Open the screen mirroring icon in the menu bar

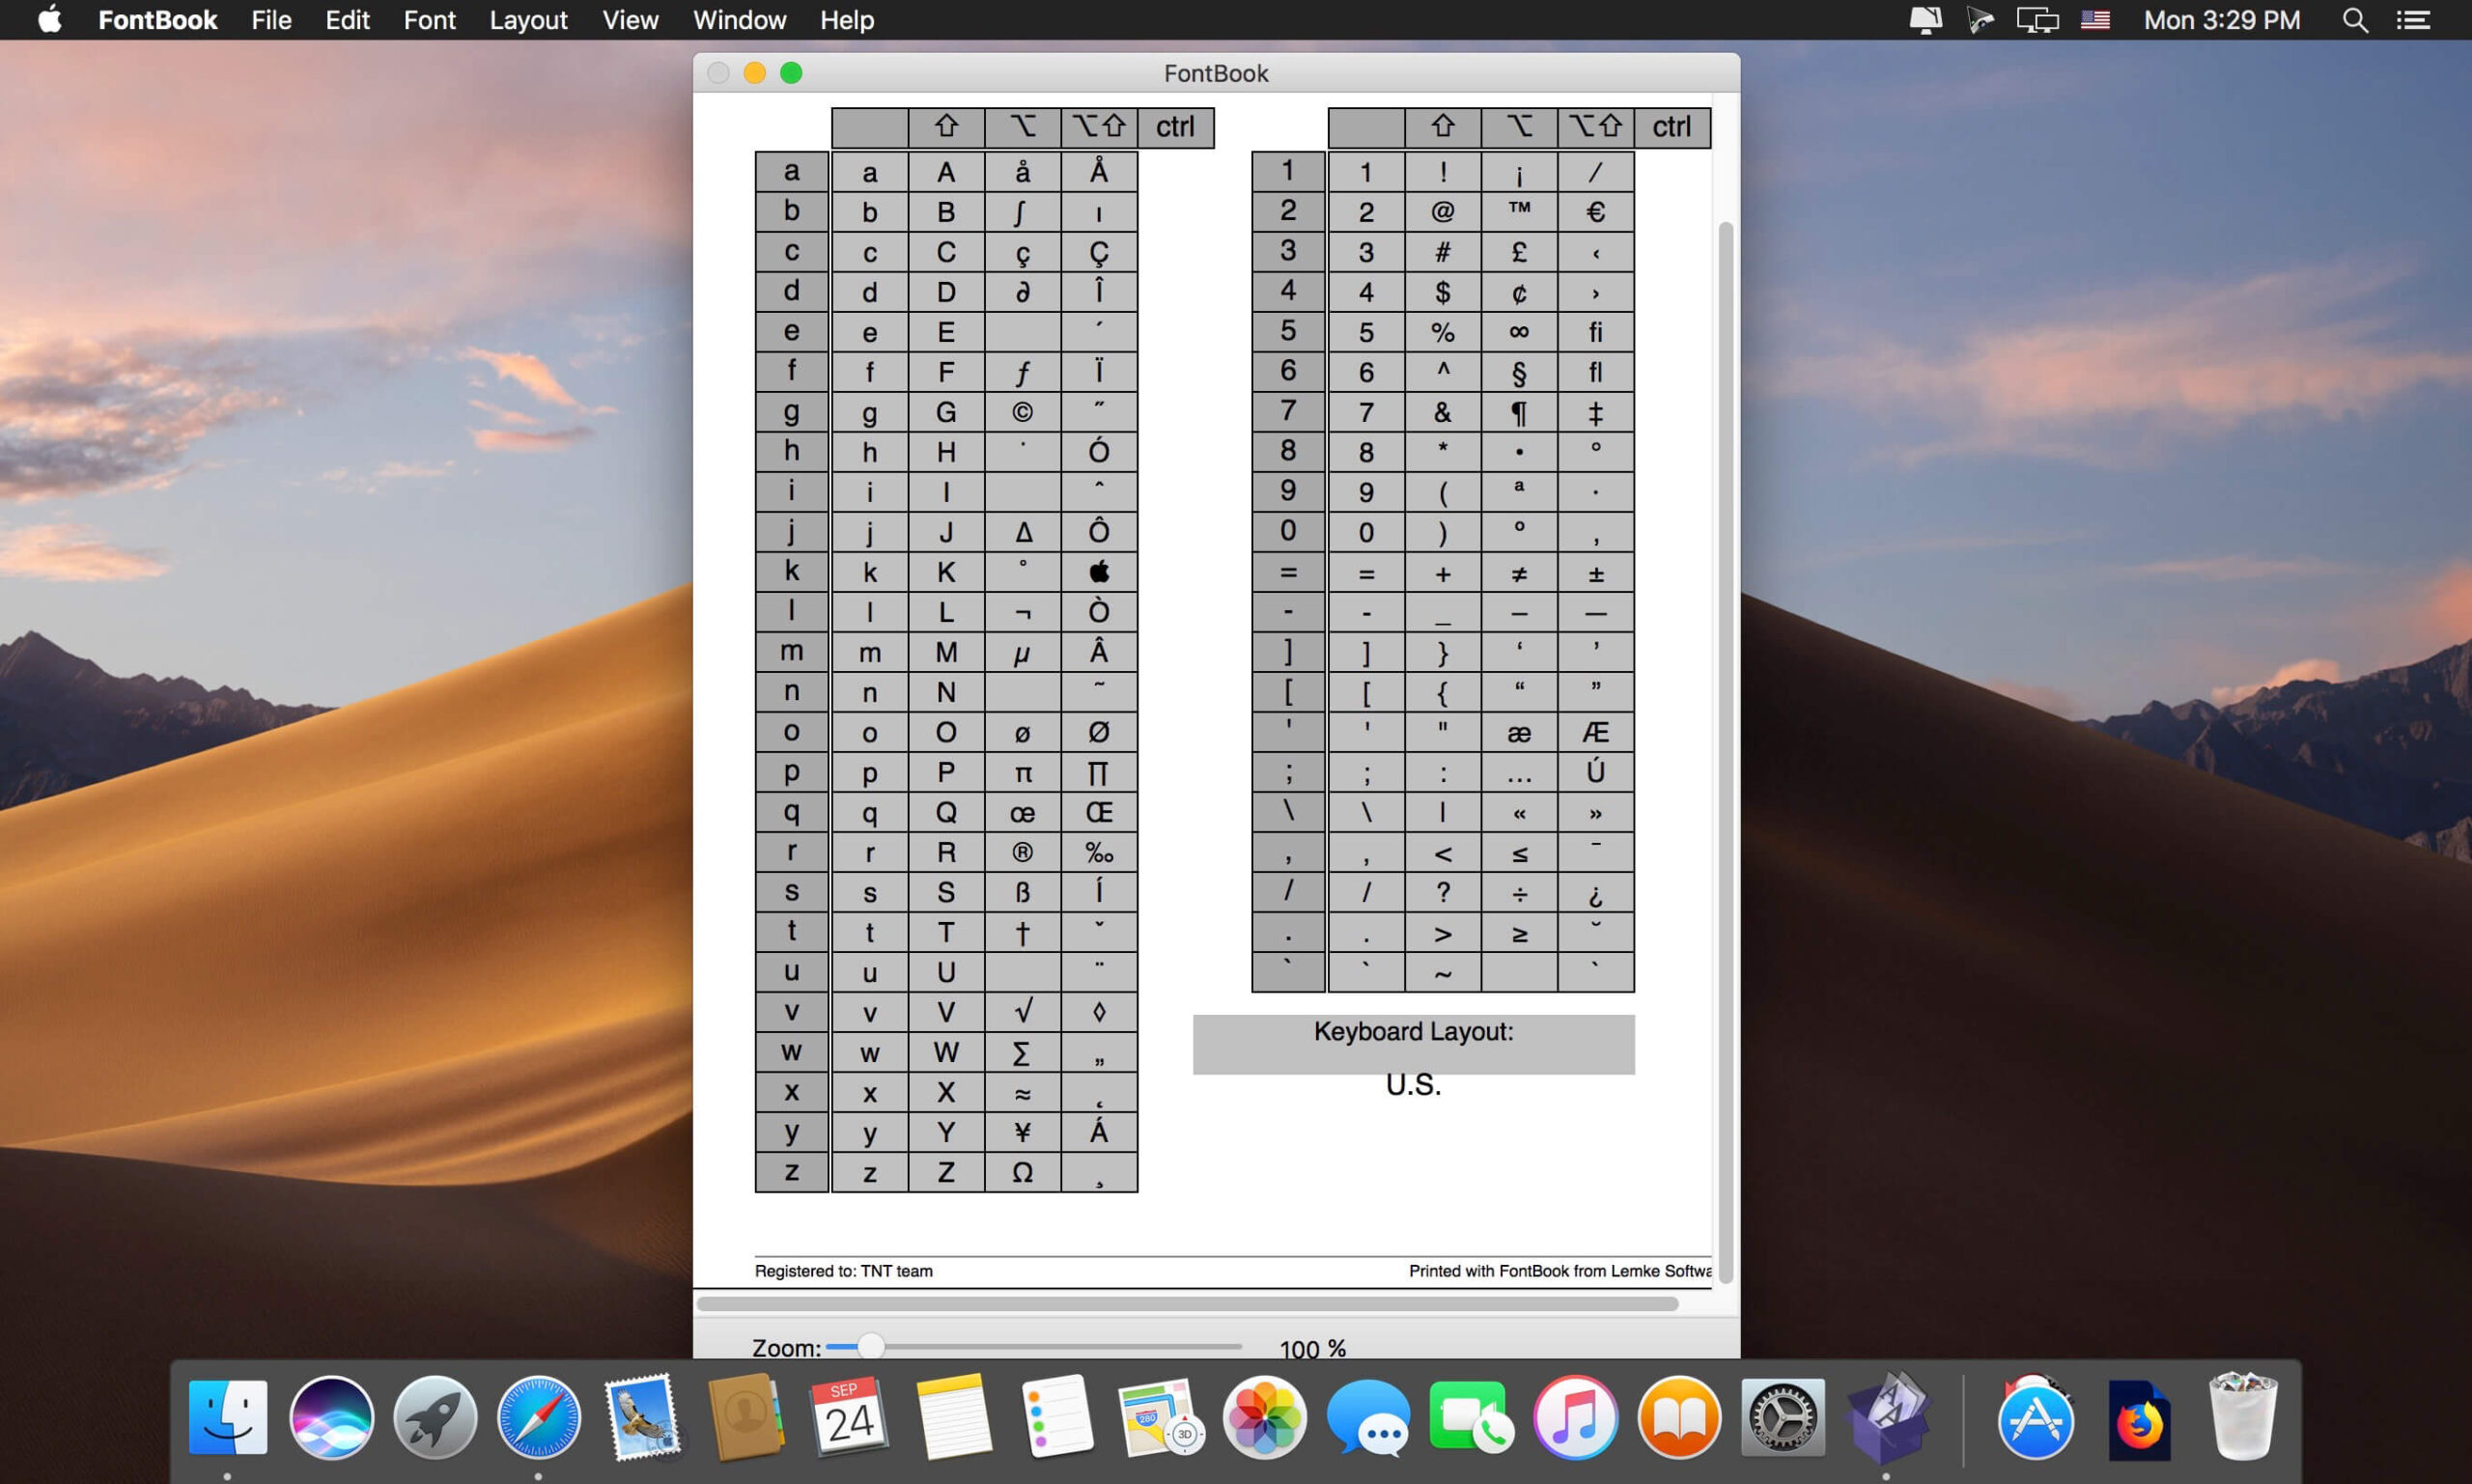coord(2038,20)
